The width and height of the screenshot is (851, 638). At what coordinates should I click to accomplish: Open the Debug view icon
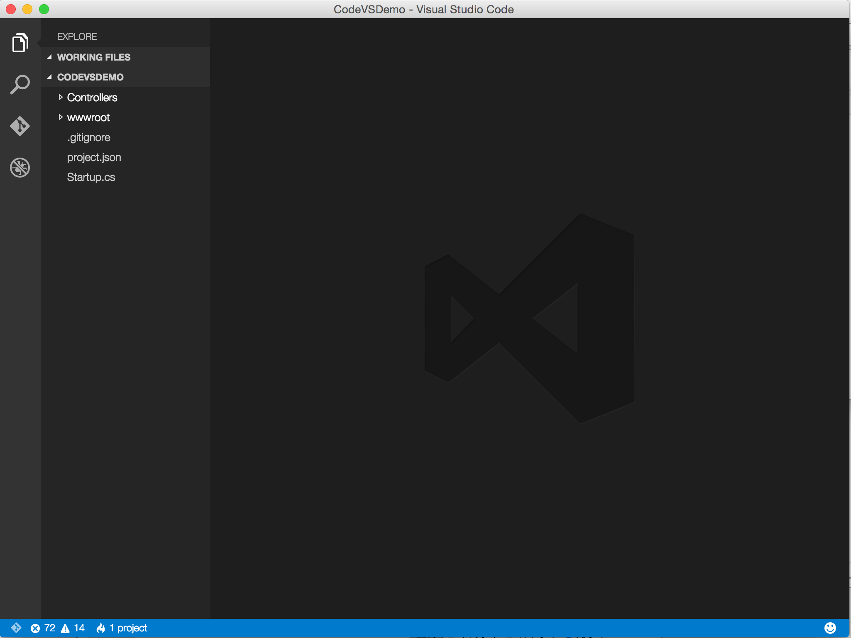coord(20,168)
